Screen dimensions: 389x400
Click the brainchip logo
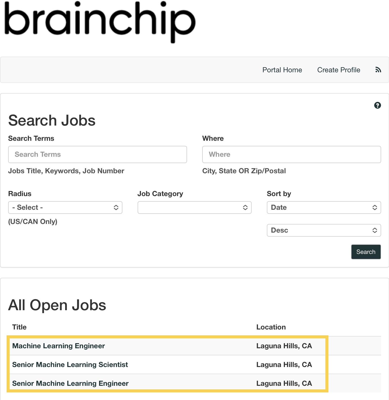click(x=100, y=22)
